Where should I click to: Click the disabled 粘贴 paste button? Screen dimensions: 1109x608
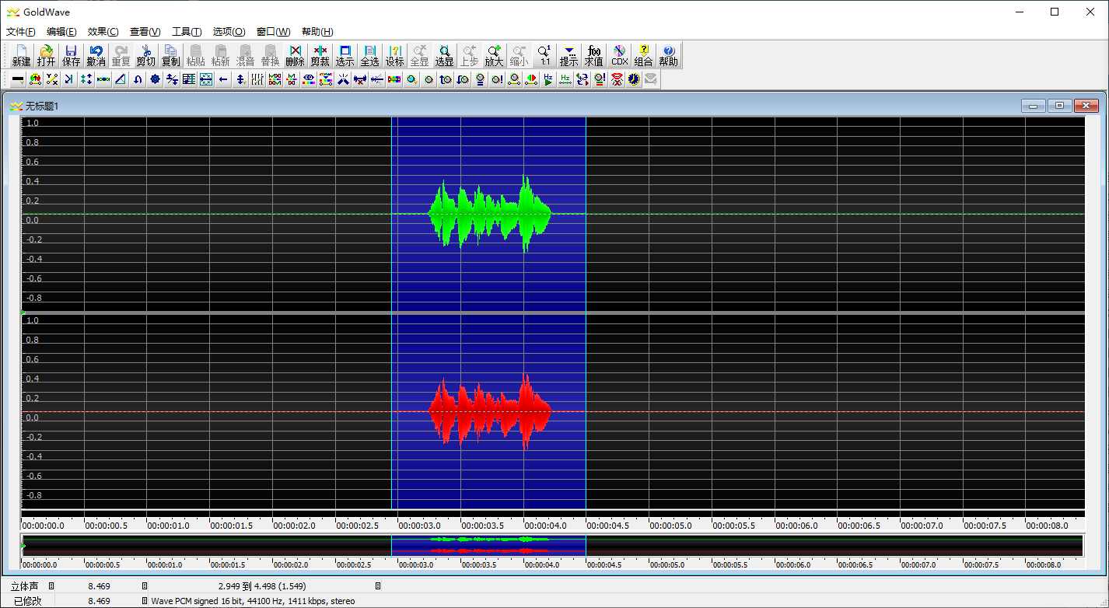195,54
